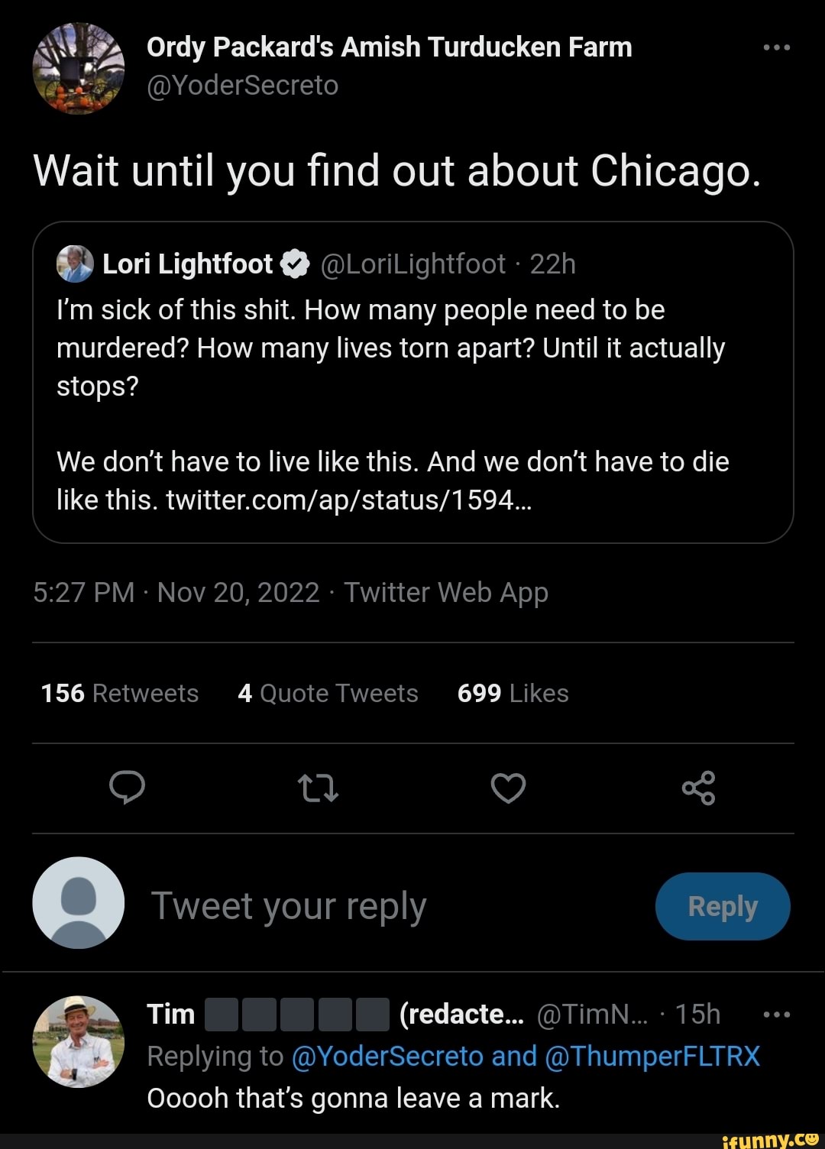The width and height of the screenshot is (825, 1149).
Task: Open the share icon menu
Action: click(698, 788)
